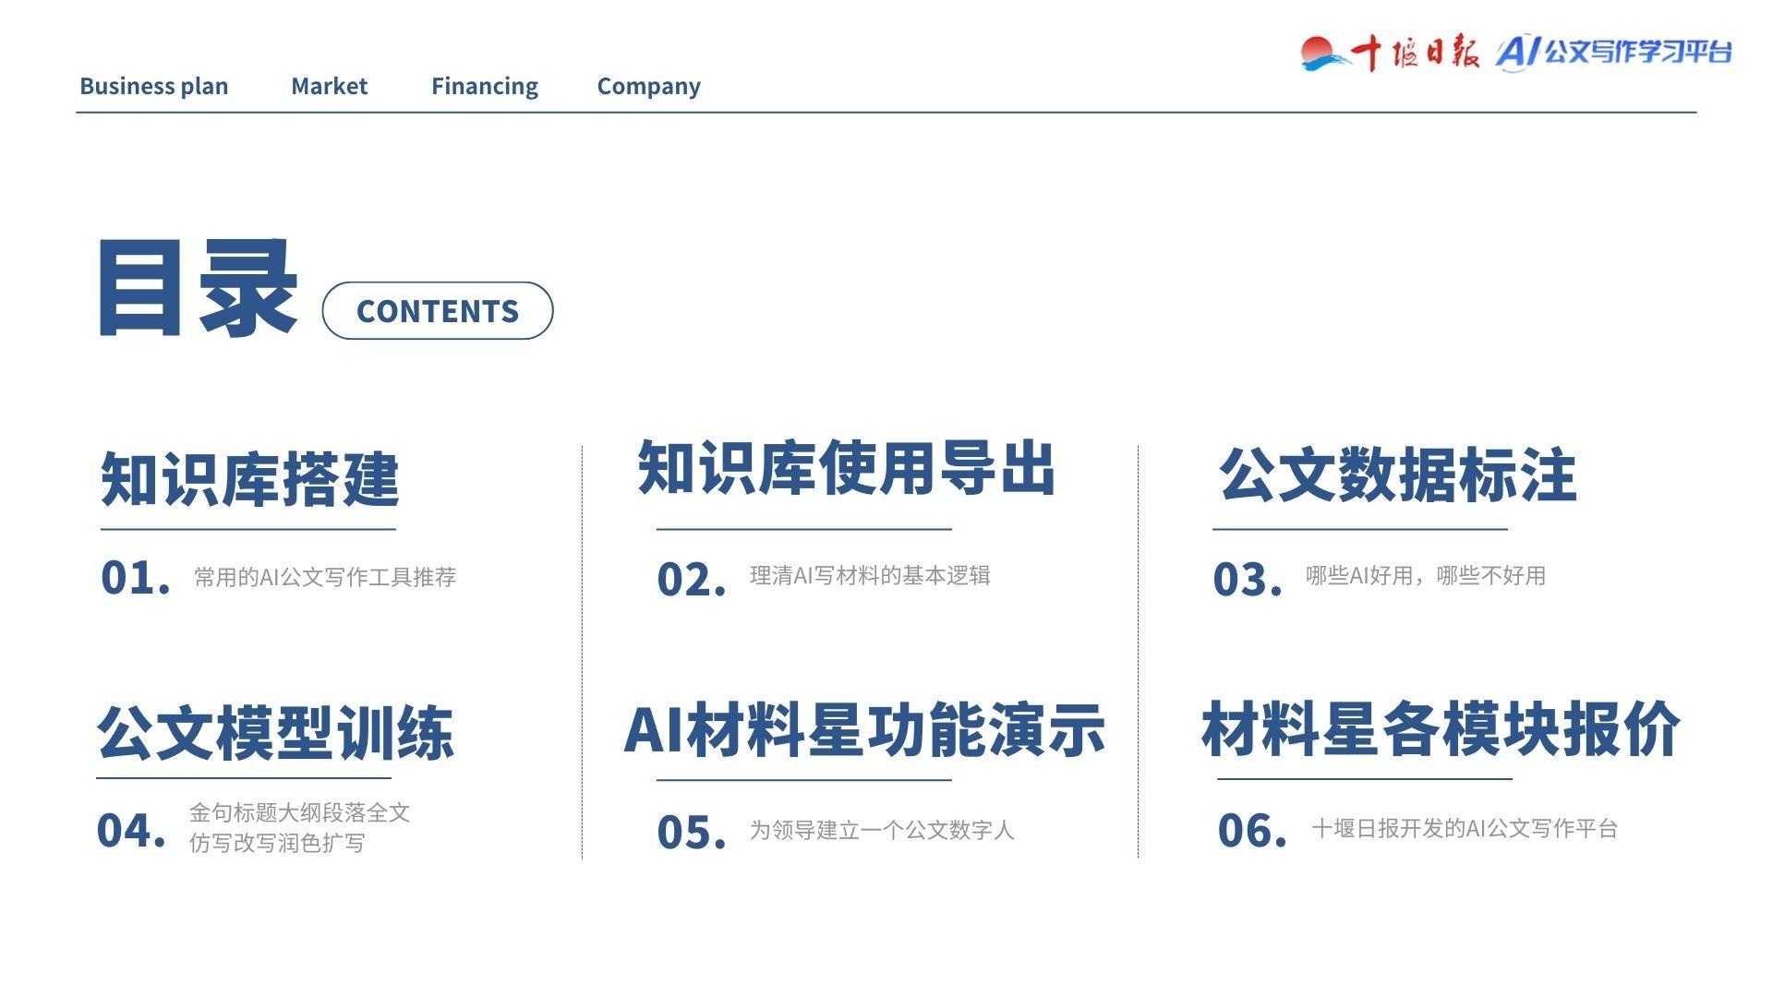1773x997 pixels.
Task: Click the number 01. marker
Action: (136, 578)
